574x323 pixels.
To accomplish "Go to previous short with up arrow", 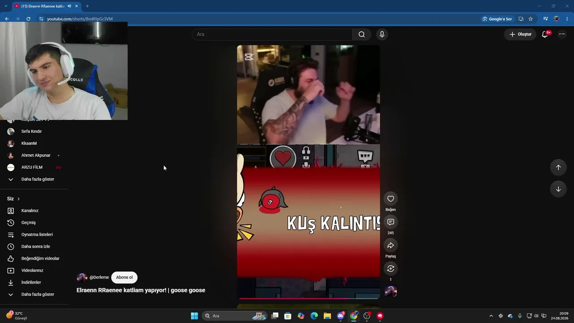I will click(558, 167).
